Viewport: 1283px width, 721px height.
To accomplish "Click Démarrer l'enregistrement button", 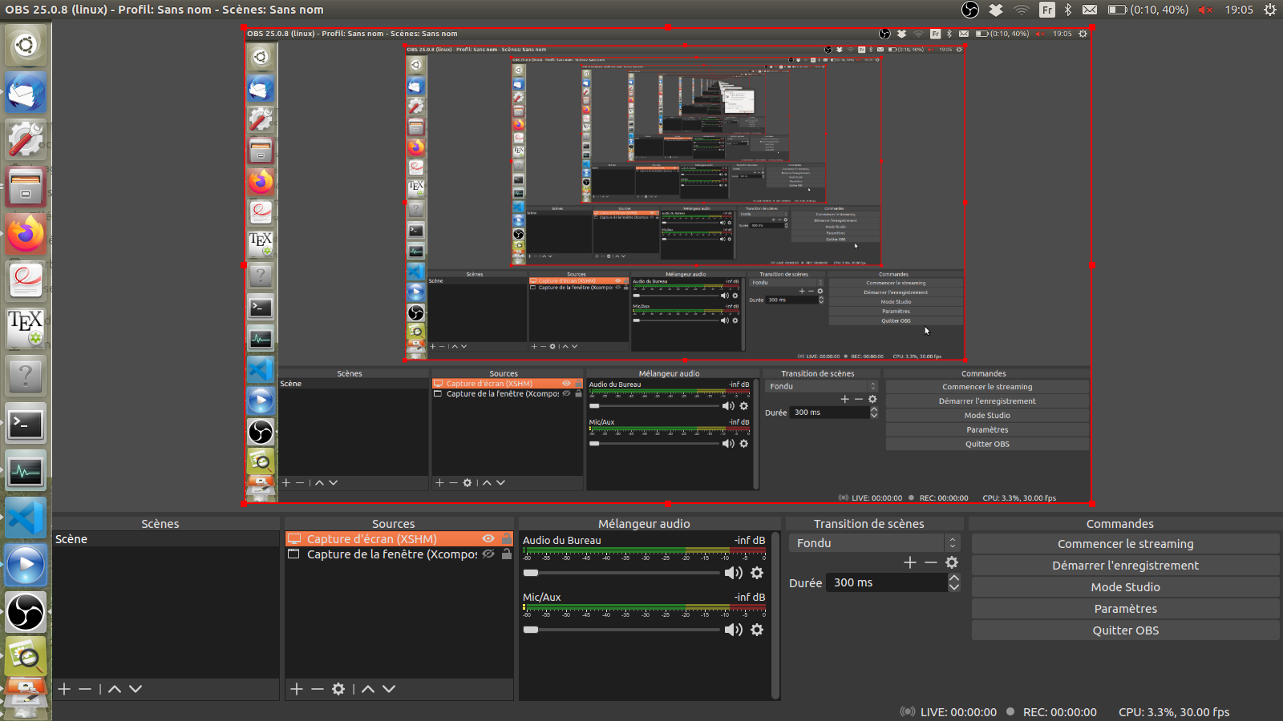I will pyautogui.click(x=1125, y=566).
